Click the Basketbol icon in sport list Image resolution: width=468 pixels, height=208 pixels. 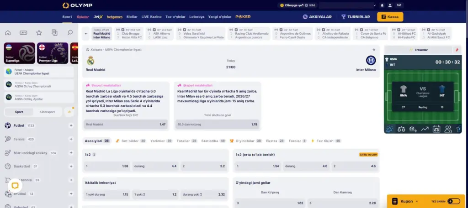8,166
